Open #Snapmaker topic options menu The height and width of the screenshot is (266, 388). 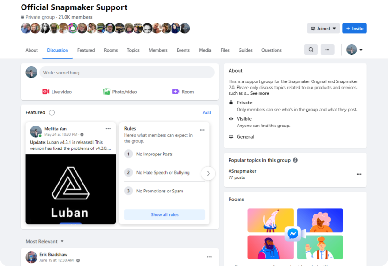(x=359, y=174)
